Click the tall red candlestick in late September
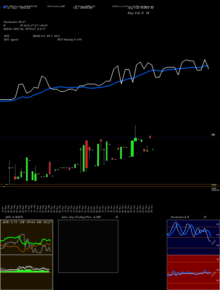220x290 pixels. coord(87,154)
